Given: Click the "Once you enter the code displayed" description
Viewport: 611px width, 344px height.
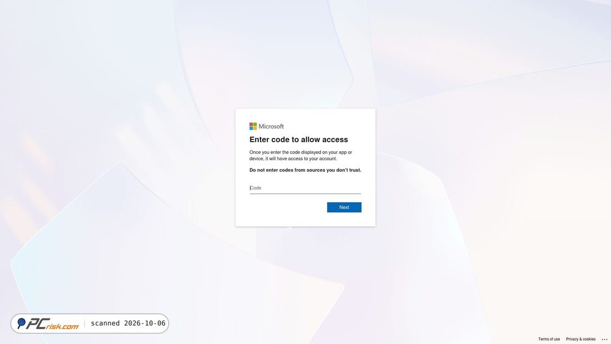Looking at the screenshot, I should click(x=301, y=155).
